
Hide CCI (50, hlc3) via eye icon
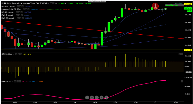[16, 54]
